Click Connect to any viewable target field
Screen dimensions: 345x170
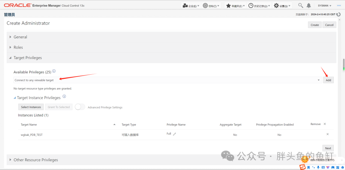168,80
